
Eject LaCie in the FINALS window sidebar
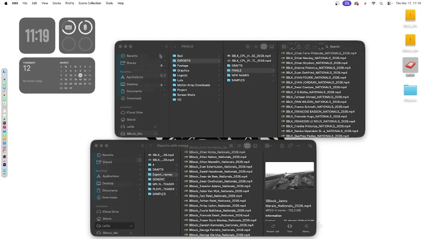point(155,127)
